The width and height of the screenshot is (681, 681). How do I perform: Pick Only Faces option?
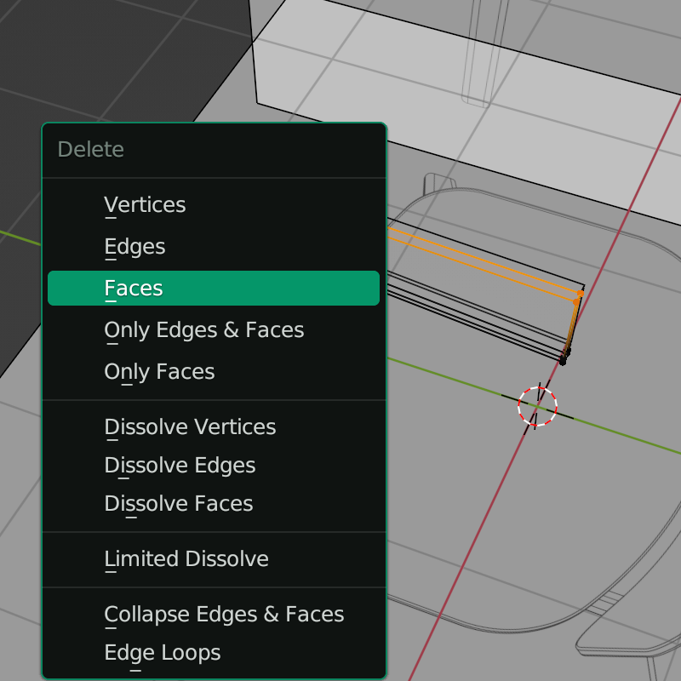pos(214,371)
